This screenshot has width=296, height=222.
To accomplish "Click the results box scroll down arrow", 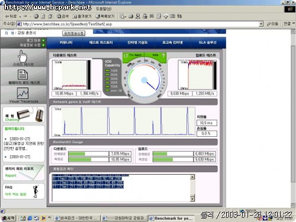I will [192, 198].
